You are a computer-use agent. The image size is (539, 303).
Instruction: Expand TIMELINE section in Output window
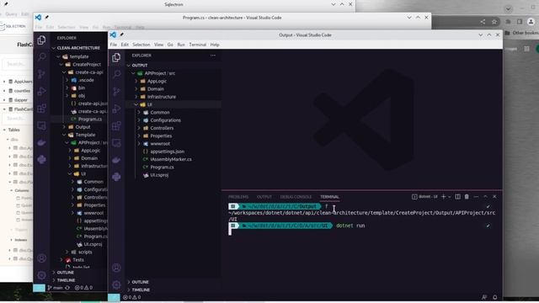pyautogui.click(x=141, y=290)
